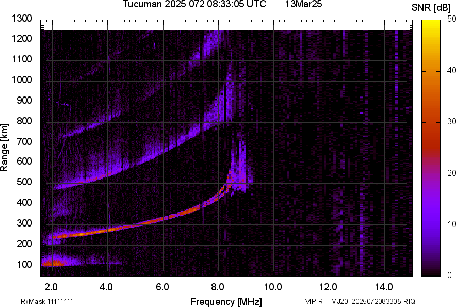The height and width of the screenshot is (307, 456).
Task: Click the 500 range tick label
Action: point(24,182)
